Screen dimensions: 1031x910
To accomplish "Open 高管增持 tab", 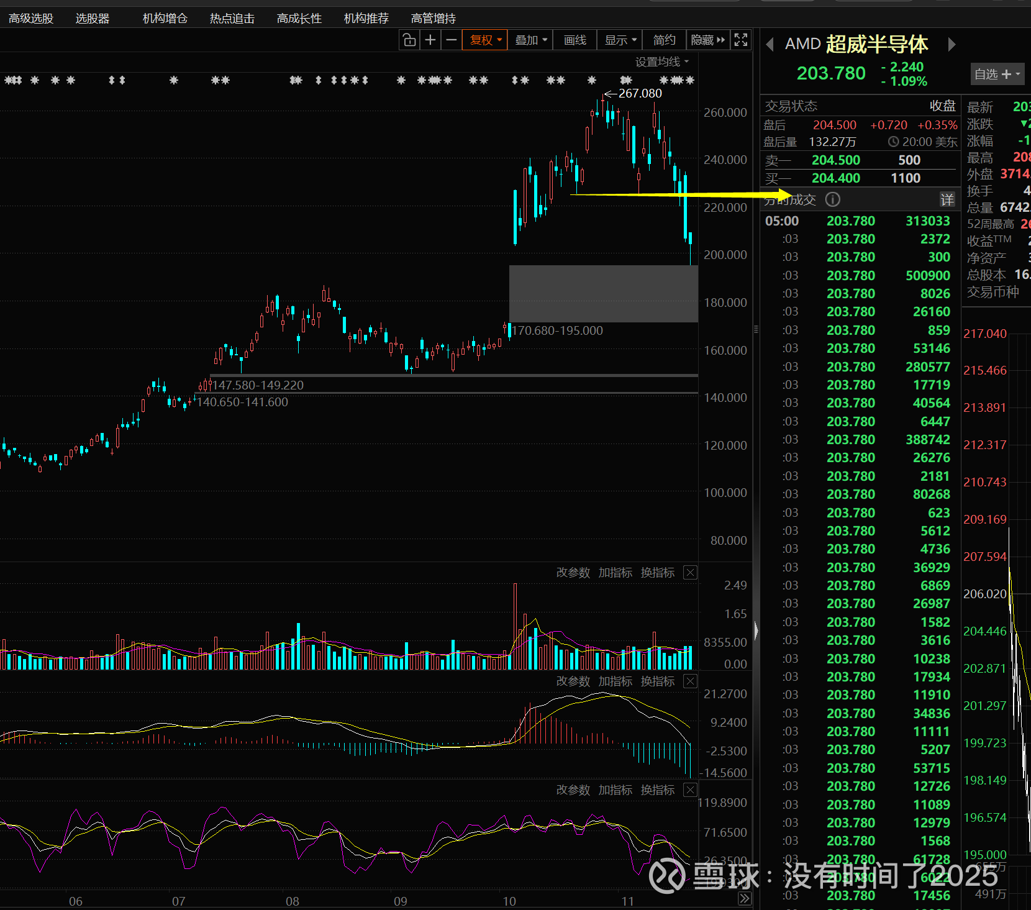I will [434, 19].
